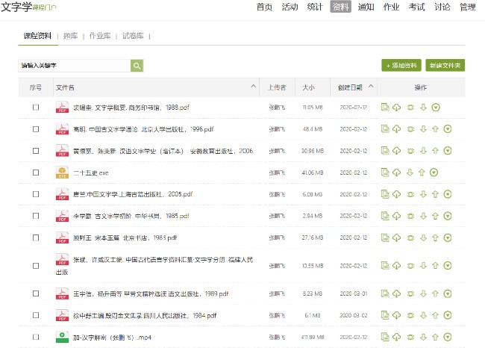Check the box for 裘锡圭 文字学概要
This screenshot has height=348, width=485.
(35, 108)
